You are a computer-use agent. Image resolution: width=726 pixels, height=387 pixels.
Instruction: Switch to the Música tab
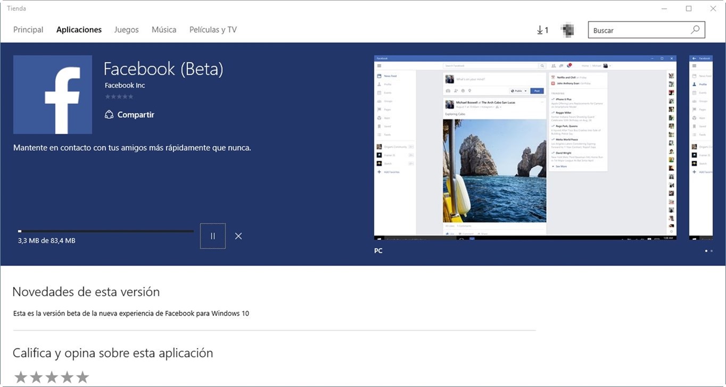click(x=164, y=30)
